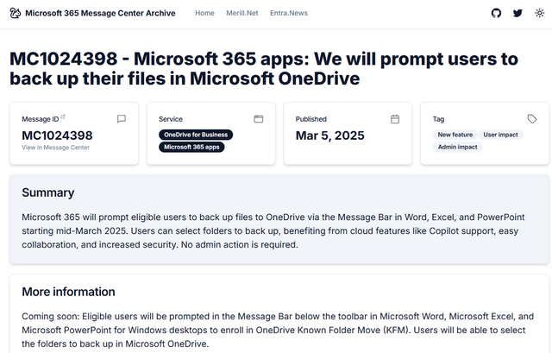
Task: Open the GitHub icon link
Action: point(496,13)
